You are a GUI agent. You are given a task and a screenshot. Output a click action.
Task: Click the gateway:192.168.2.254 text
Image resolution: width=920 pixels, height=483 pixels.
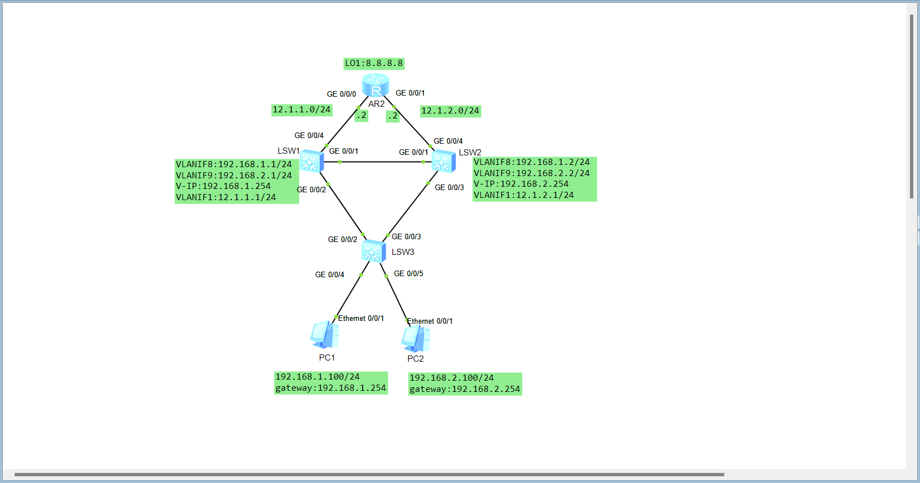click(x=465, y=389)
